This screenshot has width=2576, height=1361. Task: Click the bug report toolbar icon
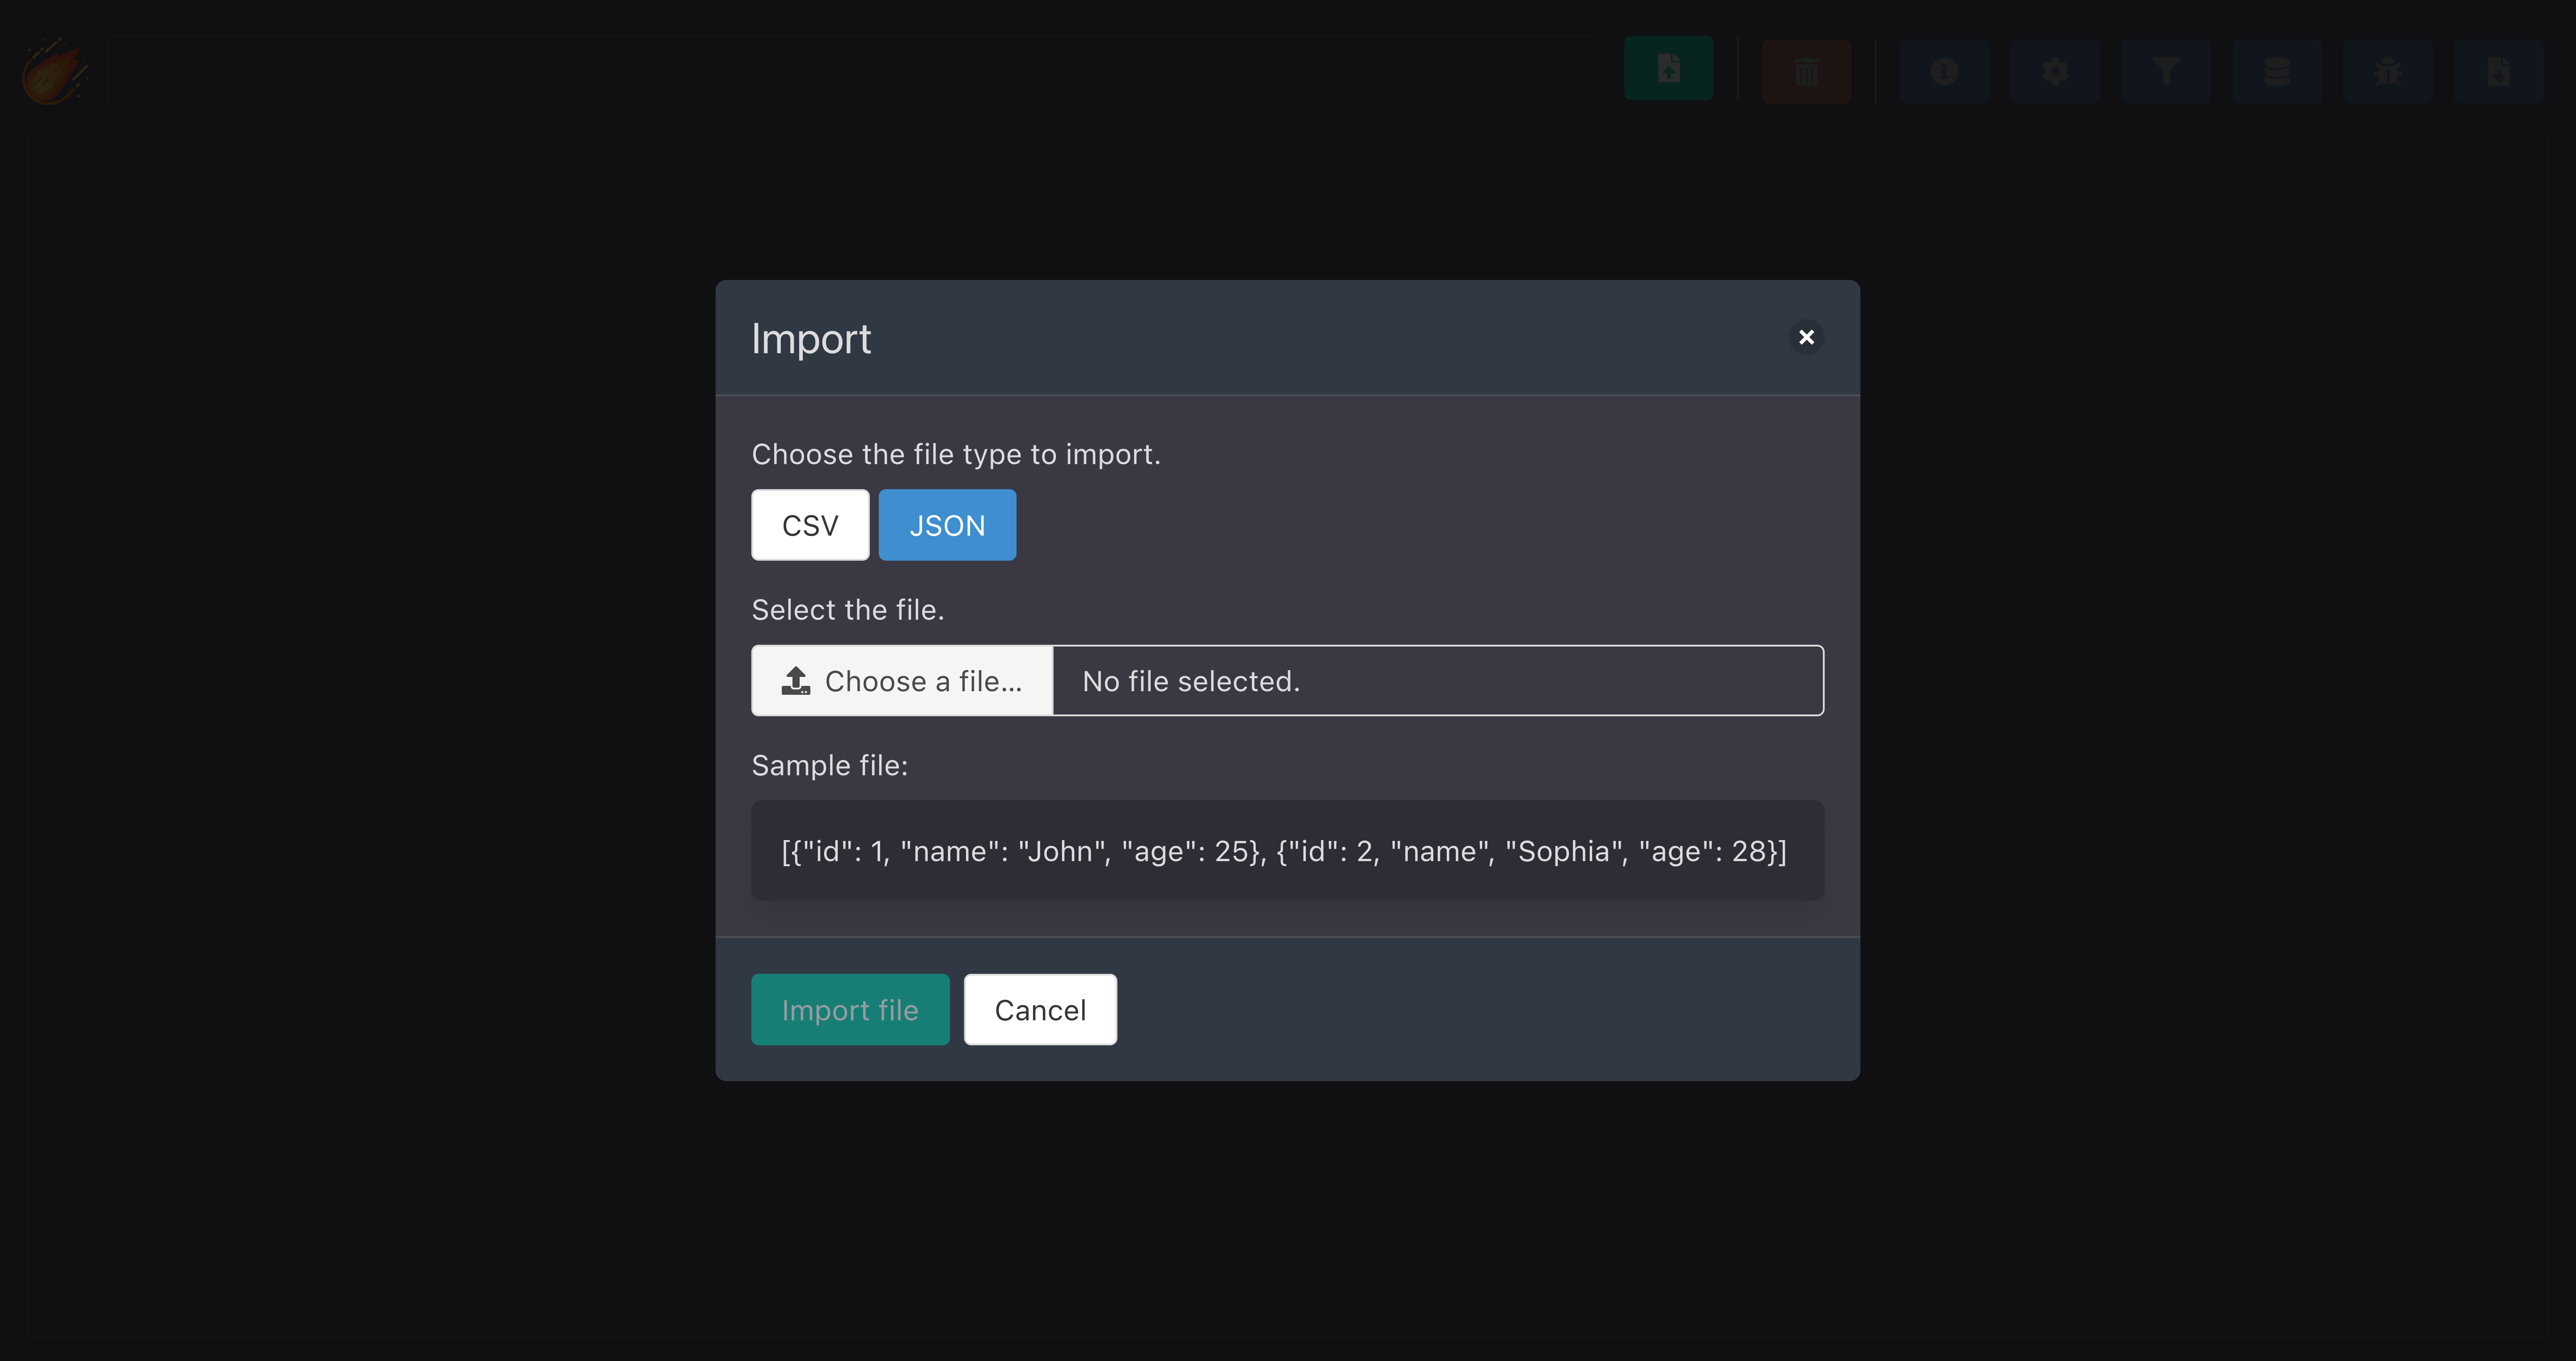pyautogui.click(x=2388, y=72)
